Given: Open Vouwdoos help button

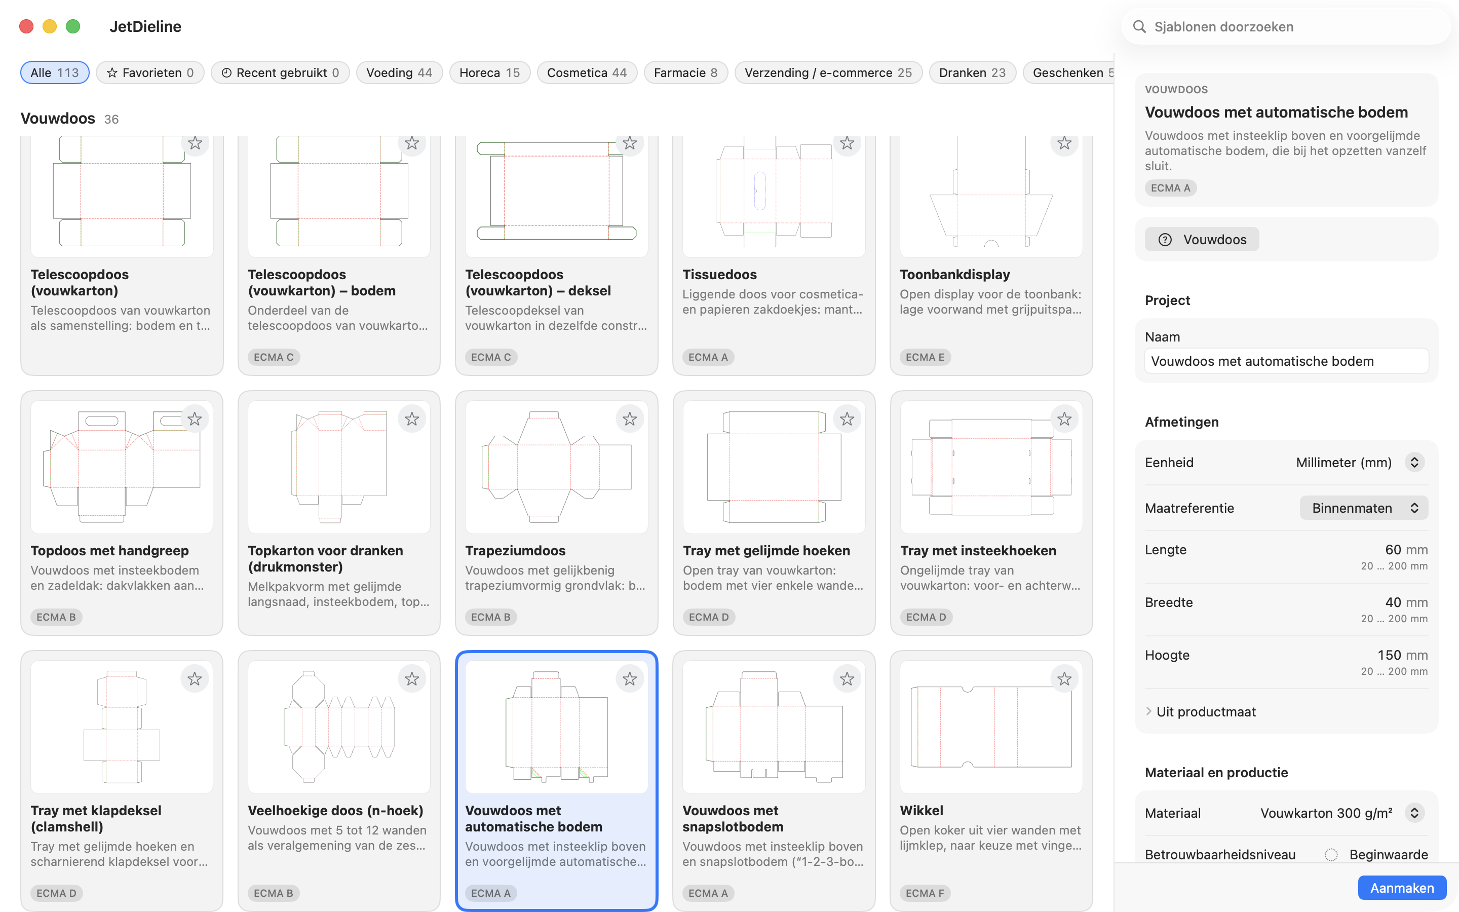Looking at the screenshot, I should [x=1202, y=240].
